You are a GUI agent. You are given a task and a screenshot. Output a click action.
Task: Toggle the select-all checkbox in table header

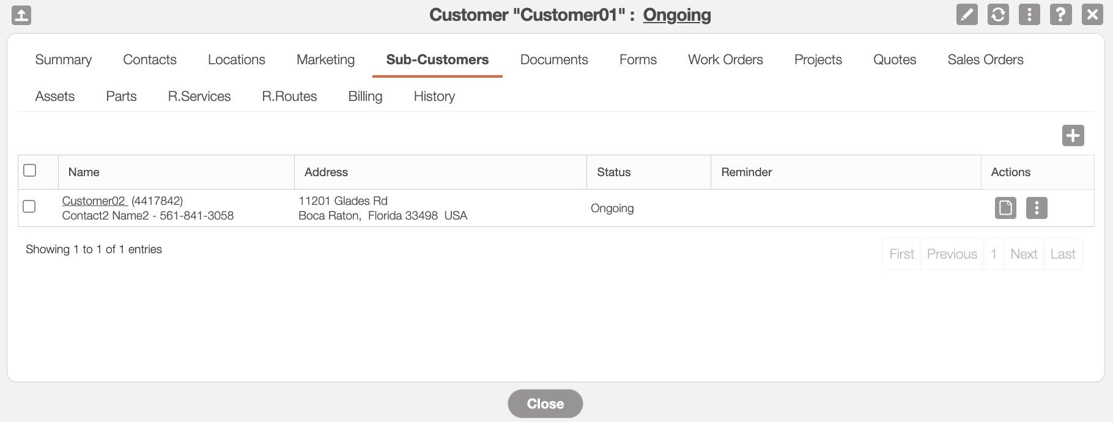[x=29, y=171]
